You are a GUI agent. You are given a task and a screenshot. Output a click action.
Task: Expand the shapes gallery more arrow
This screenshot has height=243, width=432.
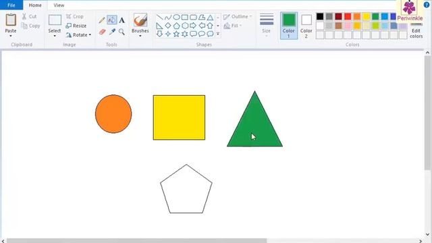[x=217, y=34]
